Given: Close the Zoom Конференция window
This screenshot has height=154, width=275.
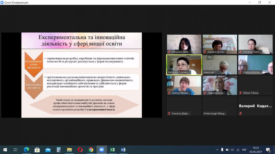Looking at the screenshot, I should coord(270,2).
